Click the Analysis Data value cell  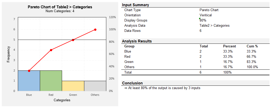click(214, 26)
